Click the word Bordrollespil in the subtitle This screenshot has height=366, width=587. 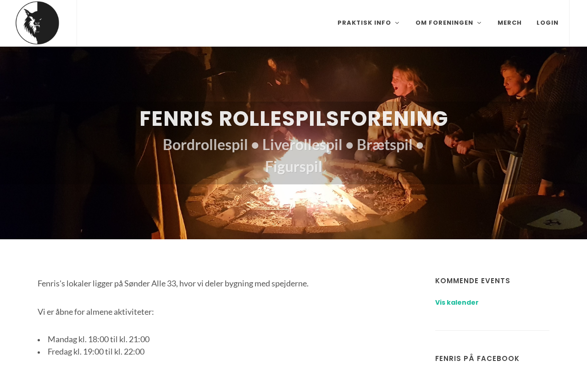point(205,145)
